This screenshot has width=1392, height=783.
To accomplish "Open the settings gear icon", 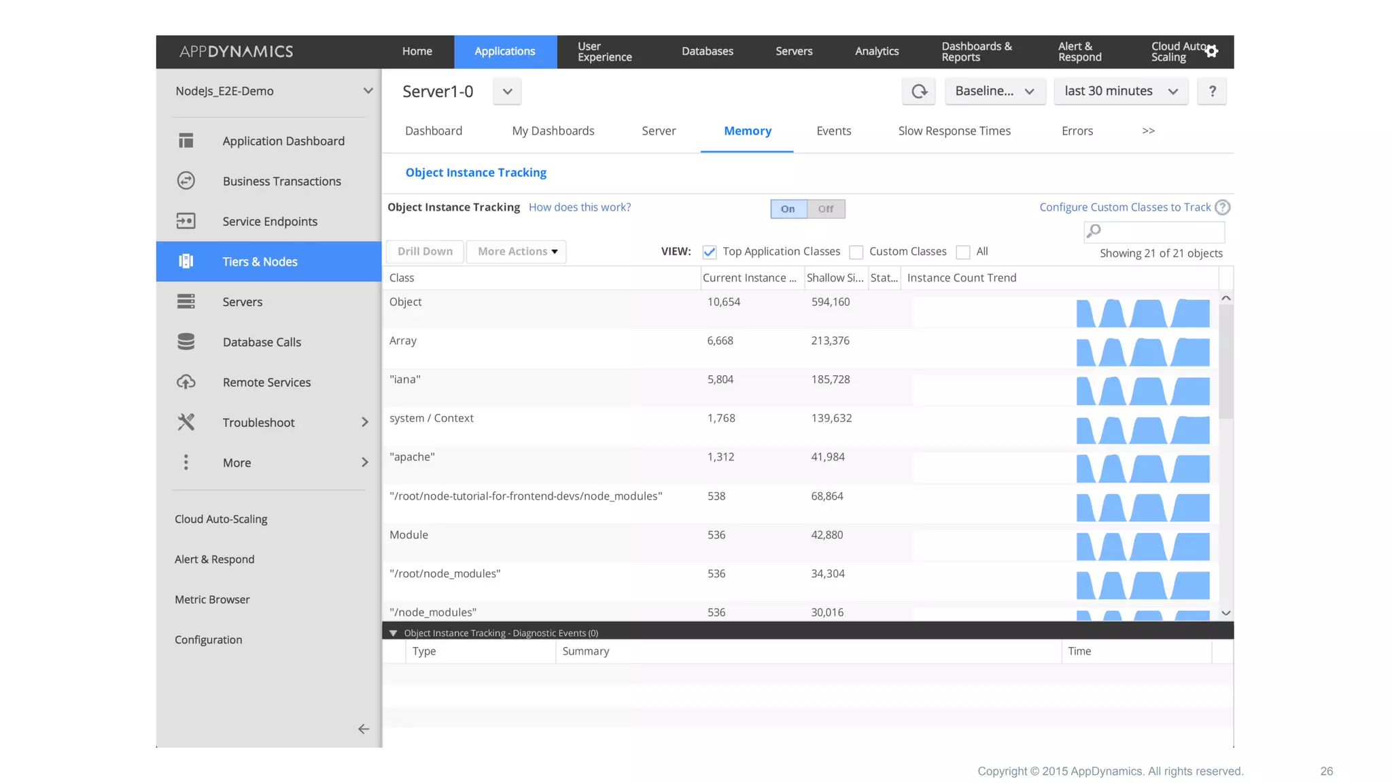I will [x=1212, y=51].
